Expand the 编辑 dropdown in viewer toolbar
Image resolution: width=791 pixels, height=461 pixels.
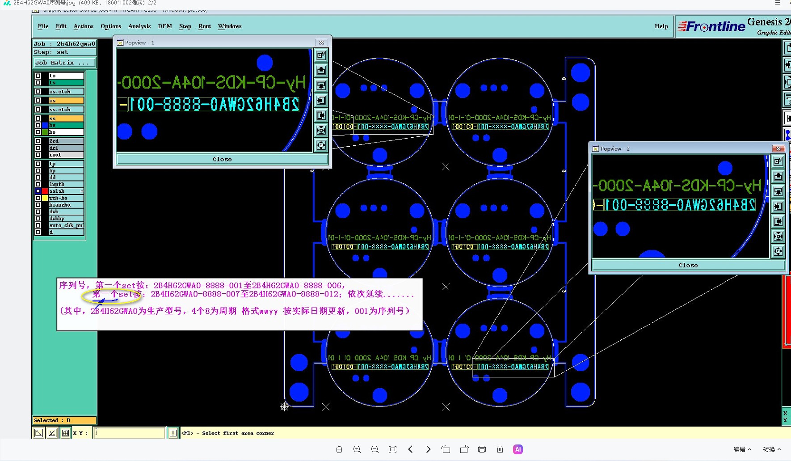click(x=742, y=449)
